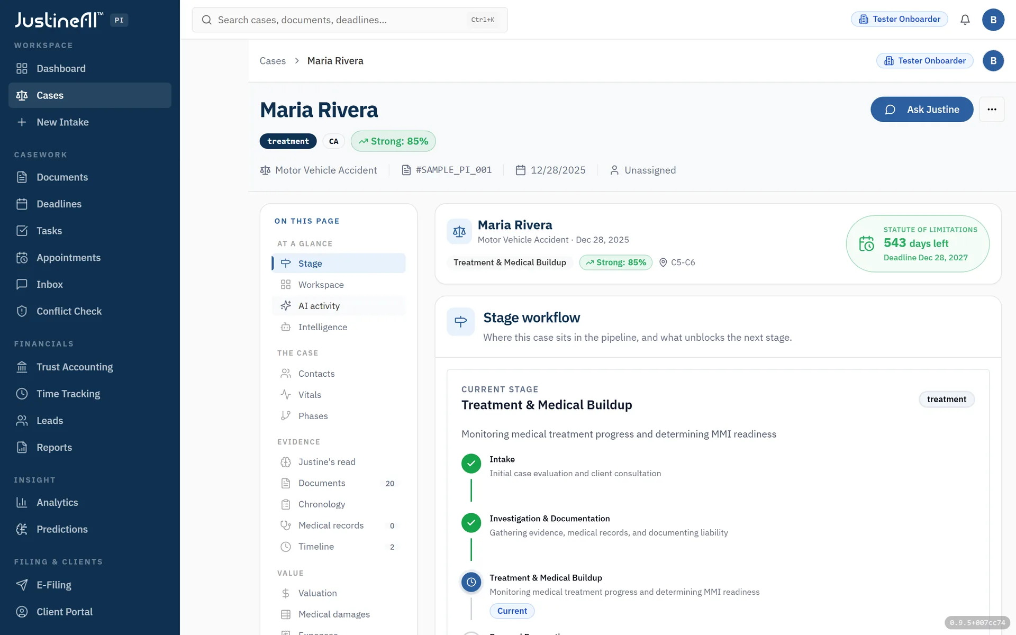Screen dimensions: 1016x635
Task: Click the case header scales icon
Action: pos(459,231)
